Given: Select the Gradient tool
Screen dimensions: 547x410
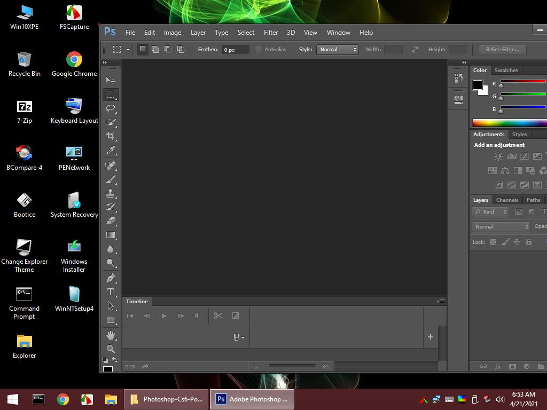Looking at the screenshot, I should 111,235.
